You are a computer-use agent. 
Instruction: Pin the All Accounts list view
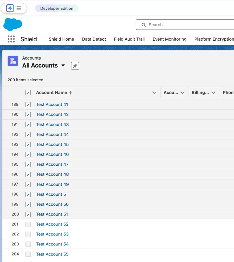[75, 66]
